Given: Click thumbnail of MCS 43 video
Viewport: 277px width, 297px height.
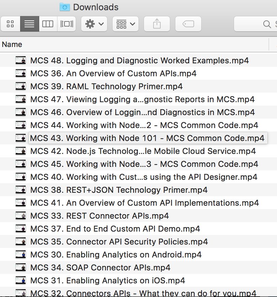Looking at the screenshot, I should (20, 138).
